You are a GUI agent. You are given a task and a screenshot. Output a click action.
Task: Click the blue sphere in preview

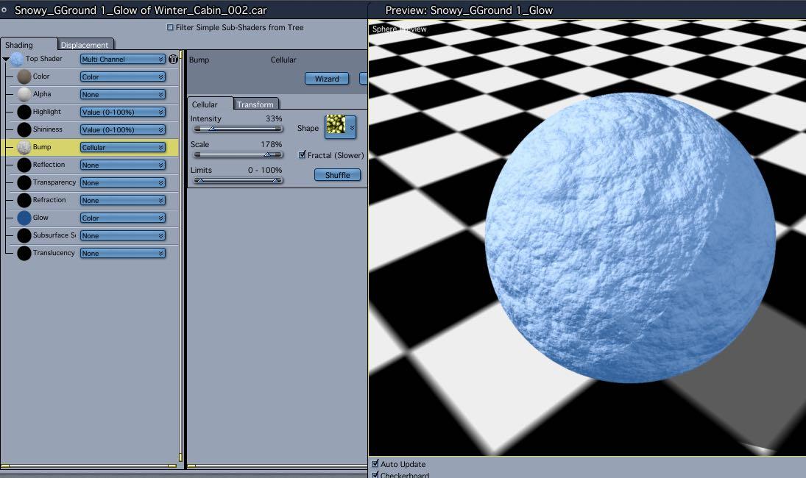[630, 238]
